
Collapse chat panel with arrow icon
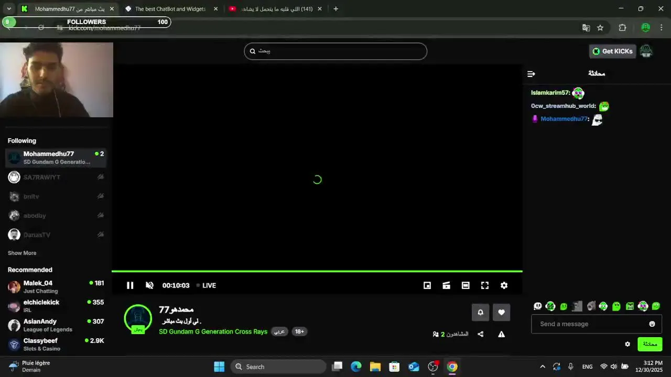[531, 74]
